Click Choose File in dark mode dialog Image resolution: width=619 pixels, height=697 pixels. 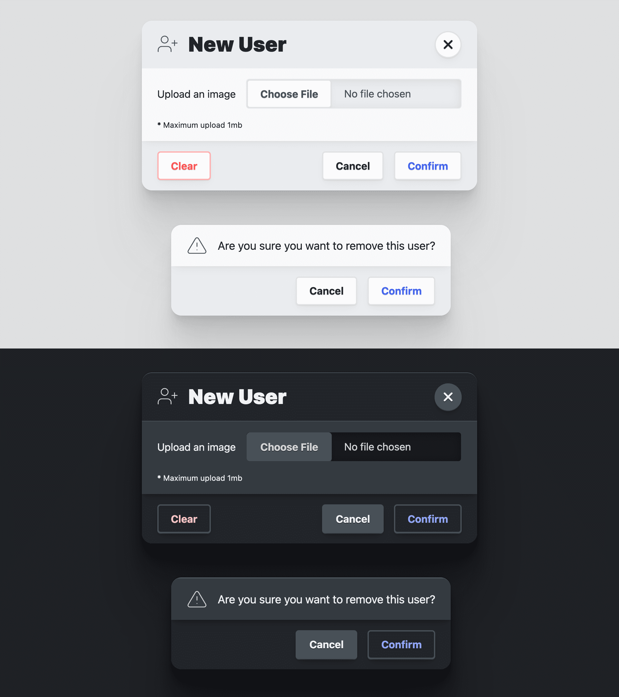289,447
